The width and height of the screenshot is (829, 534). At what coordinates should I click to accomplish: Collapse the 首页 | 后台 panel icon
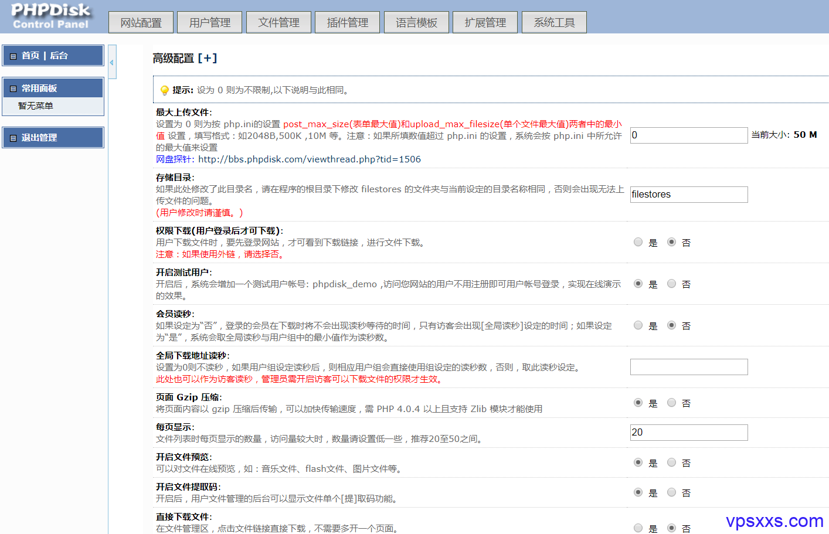coord(13,56)
